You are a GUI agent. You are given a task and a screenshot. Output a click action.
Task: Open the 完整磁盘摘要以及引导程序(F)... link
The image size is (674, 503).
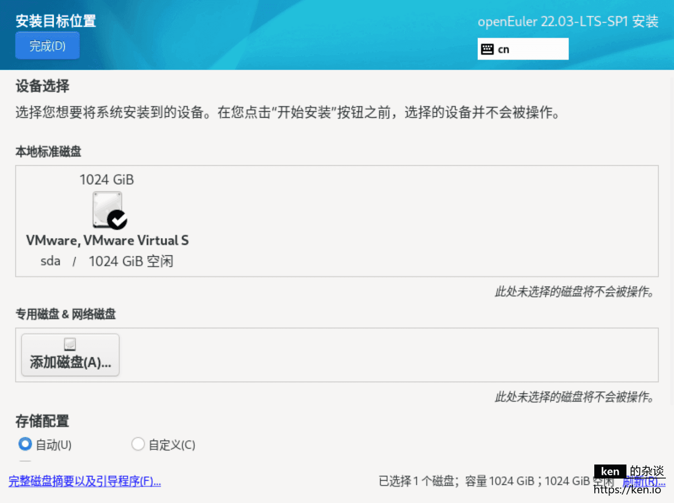coord(85,481)
